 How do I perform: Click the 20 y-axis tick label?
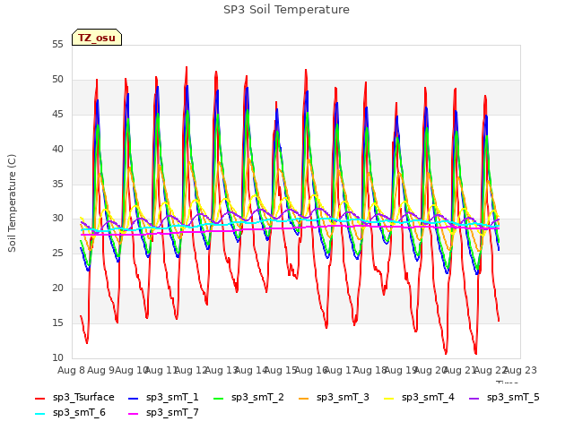[57, 288]
